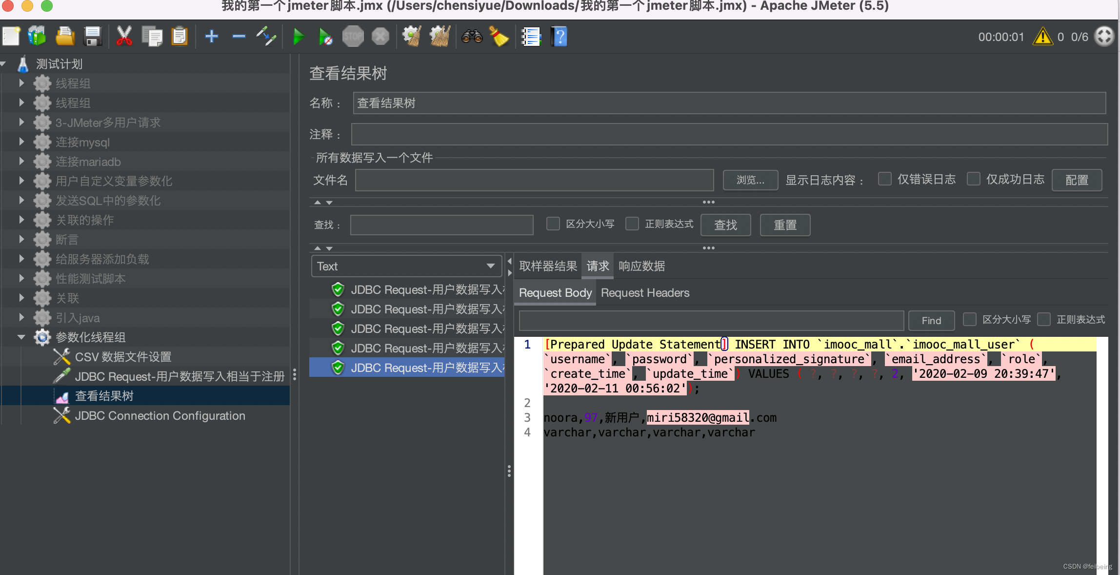This screenshot has width=1120, height=575.
Task: Expand the 引入java node
Action: pyautogui.click(x=21, y=317)
